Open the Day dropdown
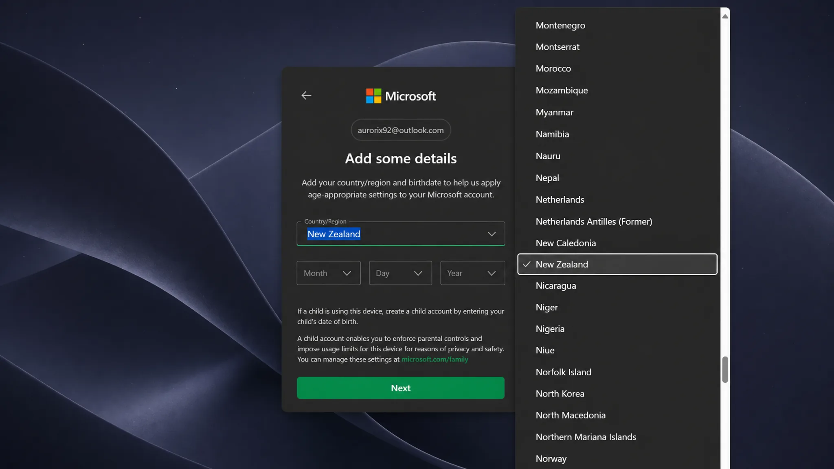834x469 pixels. [x=400, y=273]
